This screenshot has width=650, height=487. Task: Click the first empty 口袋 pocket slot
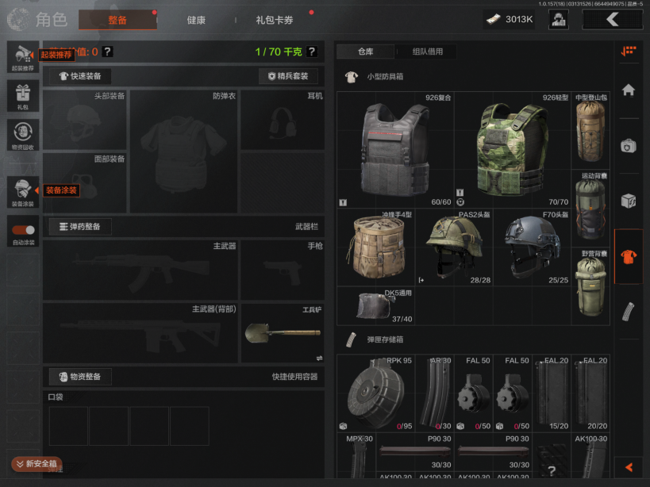tap(68, 426)
